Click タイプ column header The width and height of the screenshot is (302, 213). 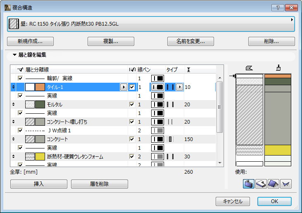pyautogui.click(x=172, y=69)
